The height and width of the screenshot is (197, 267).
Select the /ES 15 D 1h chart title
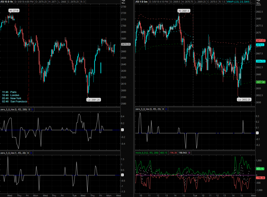pos(8,2)
